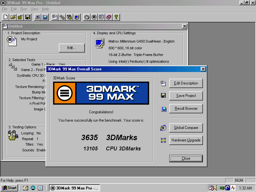This screenshot has width=256, height=192.
Task: Click the Hardware Upgrade button
Action: [x=186, y=140]
